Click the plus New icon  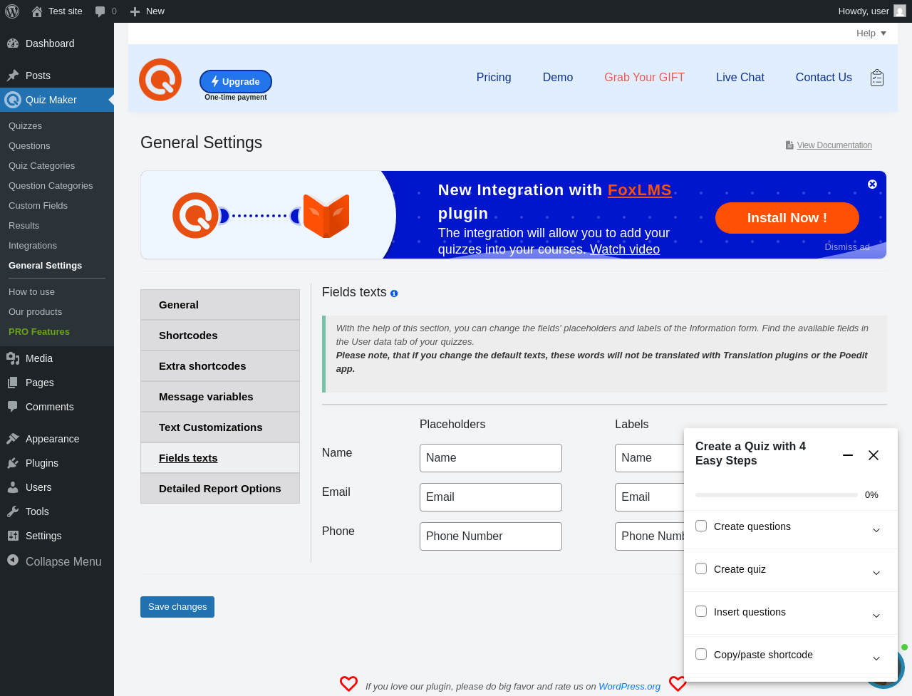(135, 11)
